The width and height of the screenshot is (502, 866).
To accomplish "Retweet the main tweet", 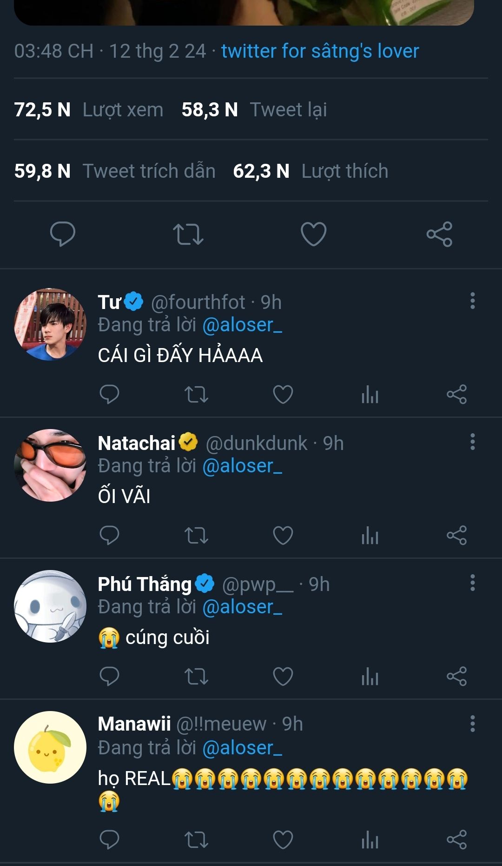I will point(188,234).
